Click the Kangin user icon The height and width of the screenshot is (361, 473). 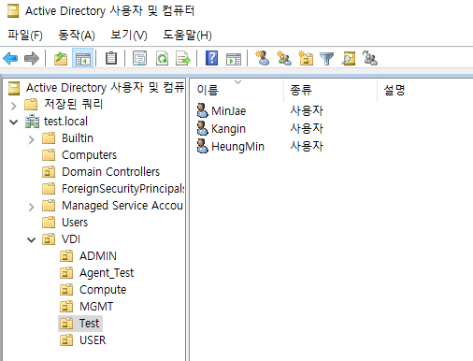pos(202,128)
